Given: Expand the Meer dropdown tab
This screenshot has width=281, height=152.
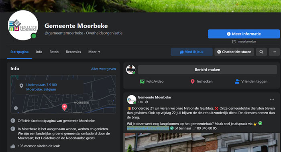Looking at the screenshot, I should click(94, 52).
